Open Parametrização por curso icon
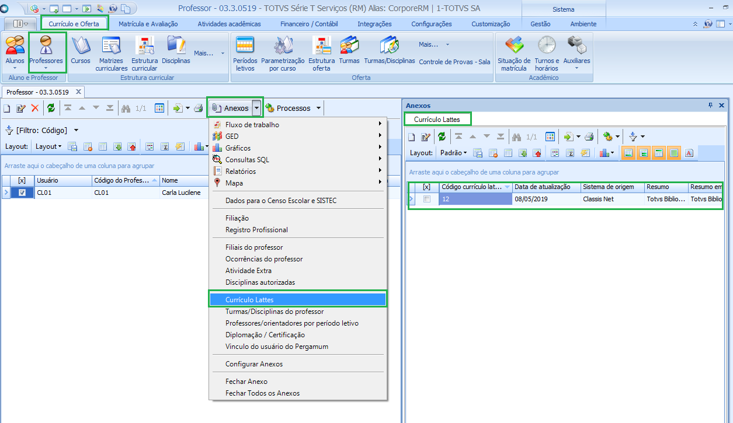733x423 pixels. (x=283, y=54)
